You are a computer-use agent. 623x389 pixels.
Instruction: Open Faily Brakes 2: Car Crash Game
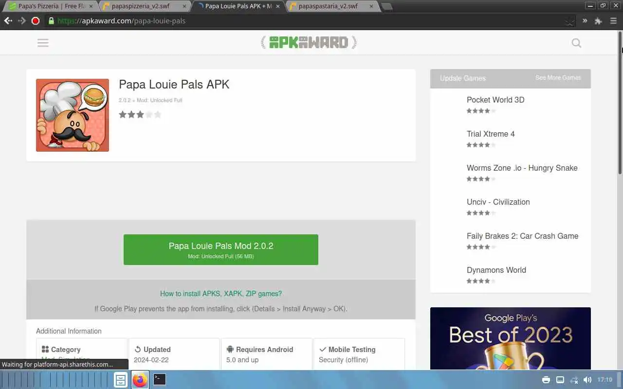coord(523,236)
